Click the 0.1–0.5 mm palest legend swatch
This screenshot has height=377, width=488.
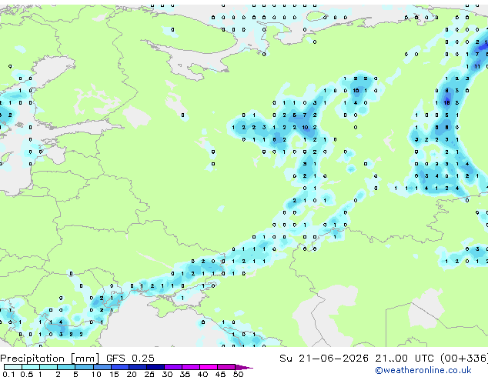[13, 367]
